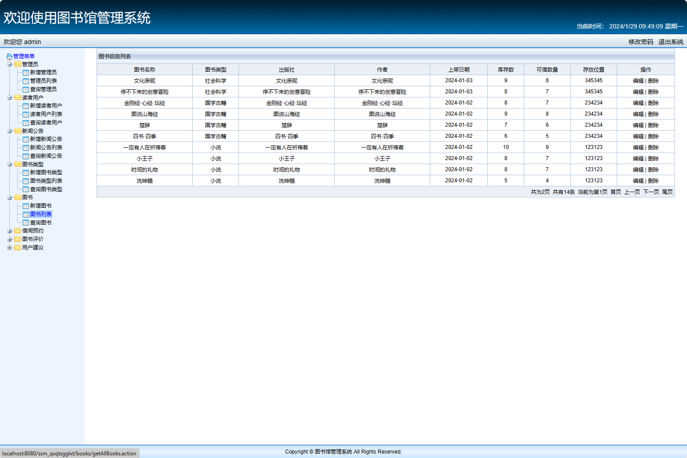
Task: Jump to 尾页 in pagination
Action: click(x=667, y=192)
